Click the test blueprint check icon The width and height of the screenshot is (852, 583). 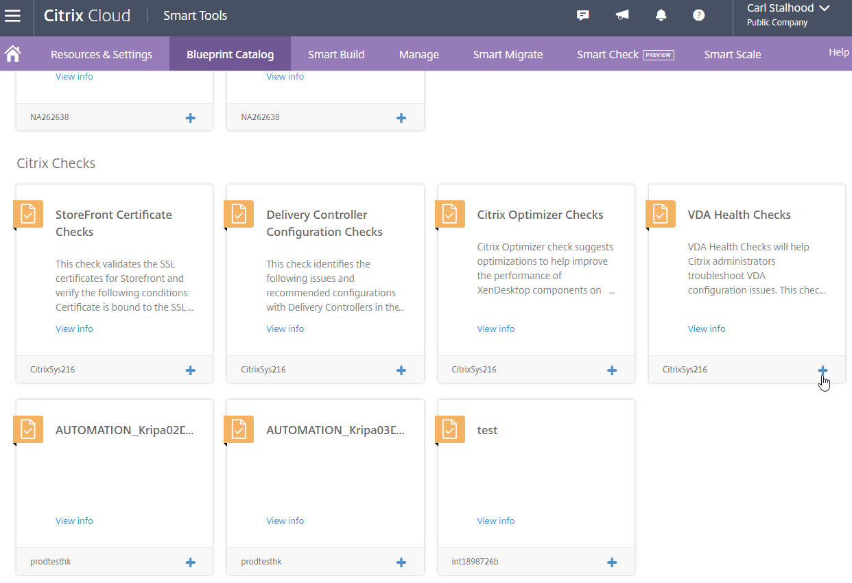(449, 429)
